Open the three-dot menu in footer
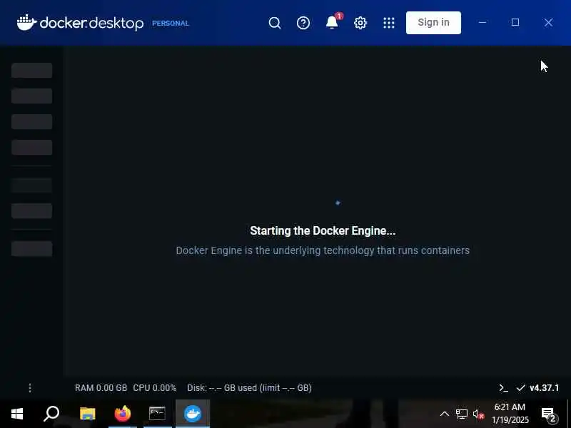Viewport: 571px width, 428px height. click(30, 388)
